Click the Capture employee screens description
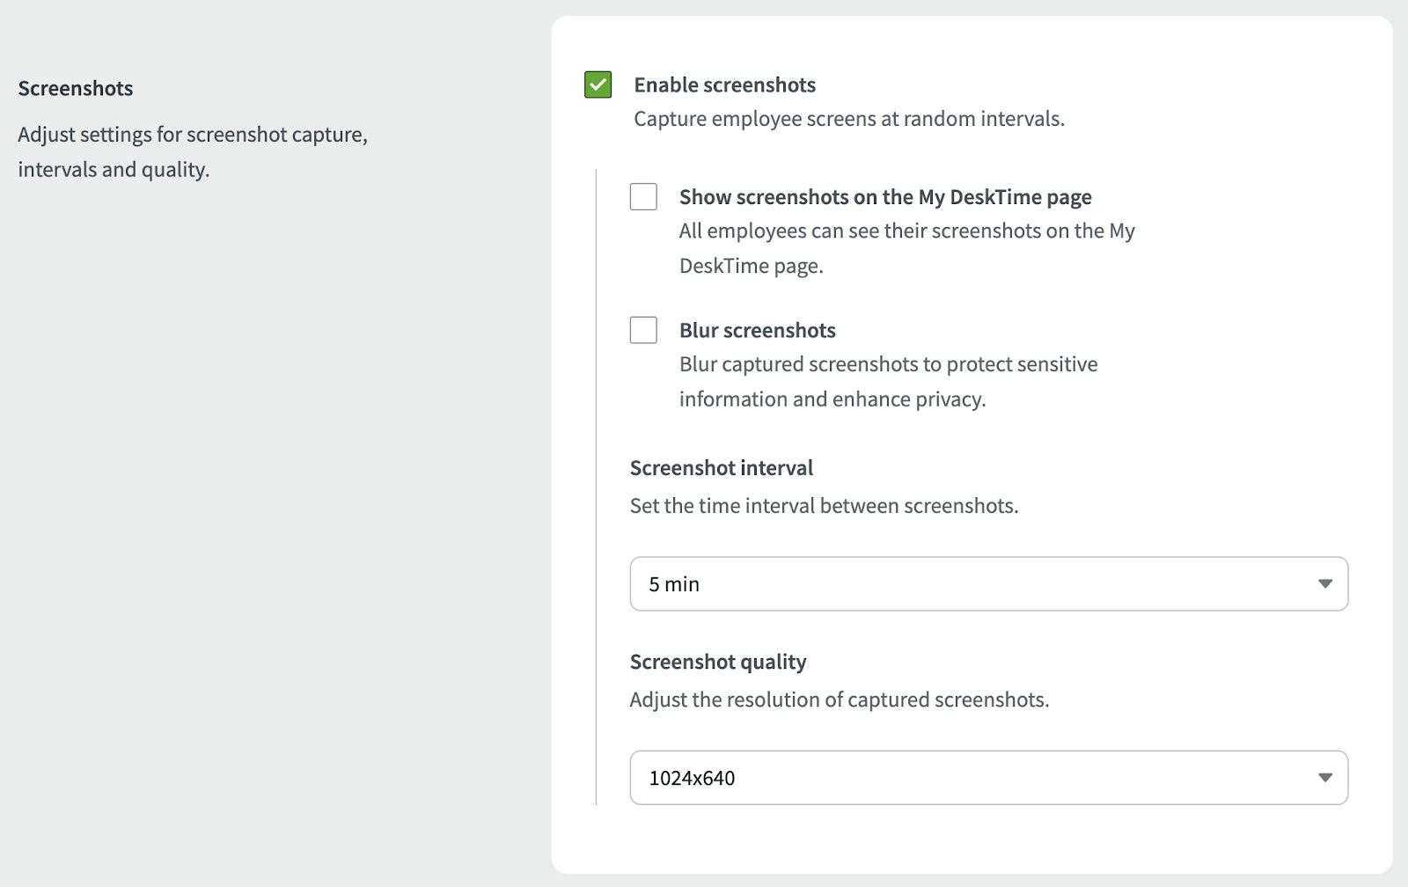 [848, 119]
